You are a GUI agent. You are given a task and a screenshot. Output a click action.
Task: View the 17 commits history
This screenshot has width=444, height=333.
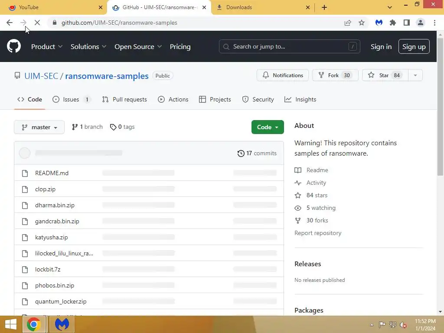coord(257,153)
